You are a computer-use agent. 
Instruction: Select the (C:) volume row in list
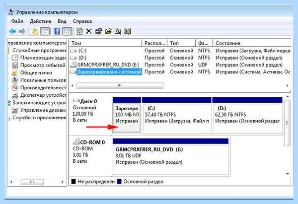(180, 51)
